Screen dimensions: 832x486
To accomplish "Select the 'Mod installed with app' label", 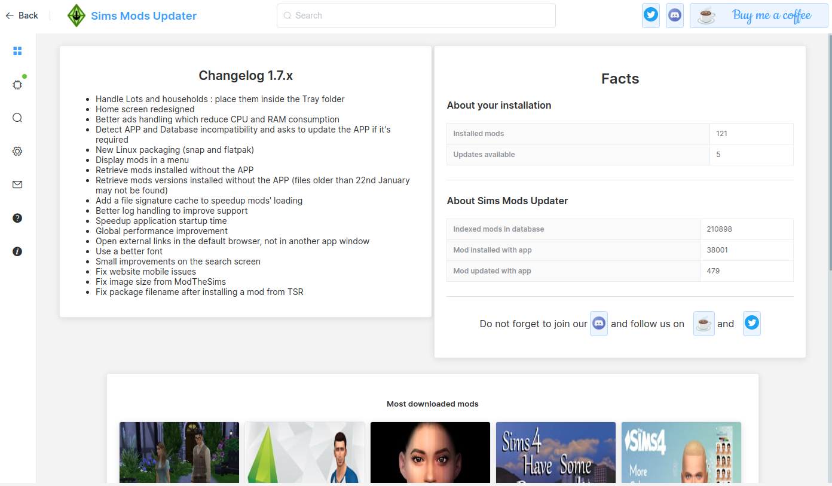I will click(x=493, y=250).
